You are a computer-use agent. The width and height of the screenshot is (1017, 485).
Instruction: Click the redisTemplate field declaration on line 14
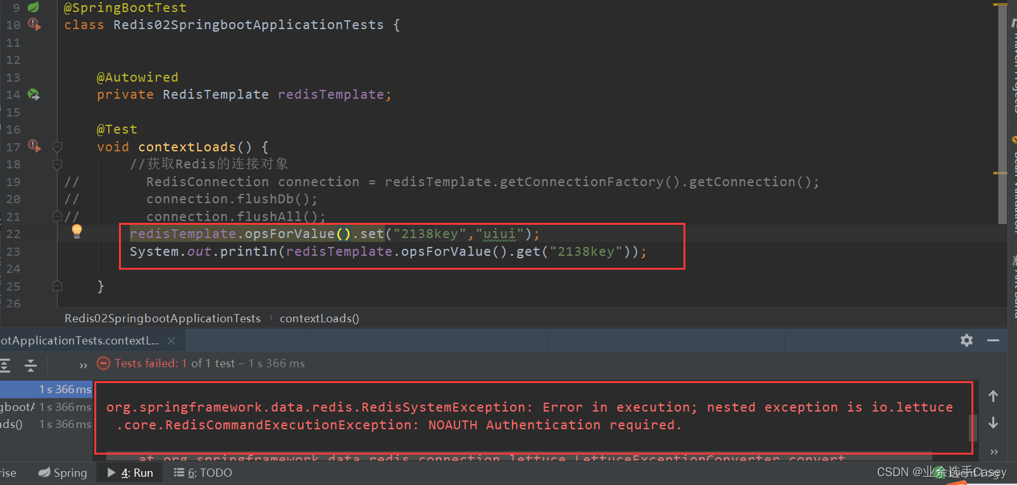[x=331, y=94]
